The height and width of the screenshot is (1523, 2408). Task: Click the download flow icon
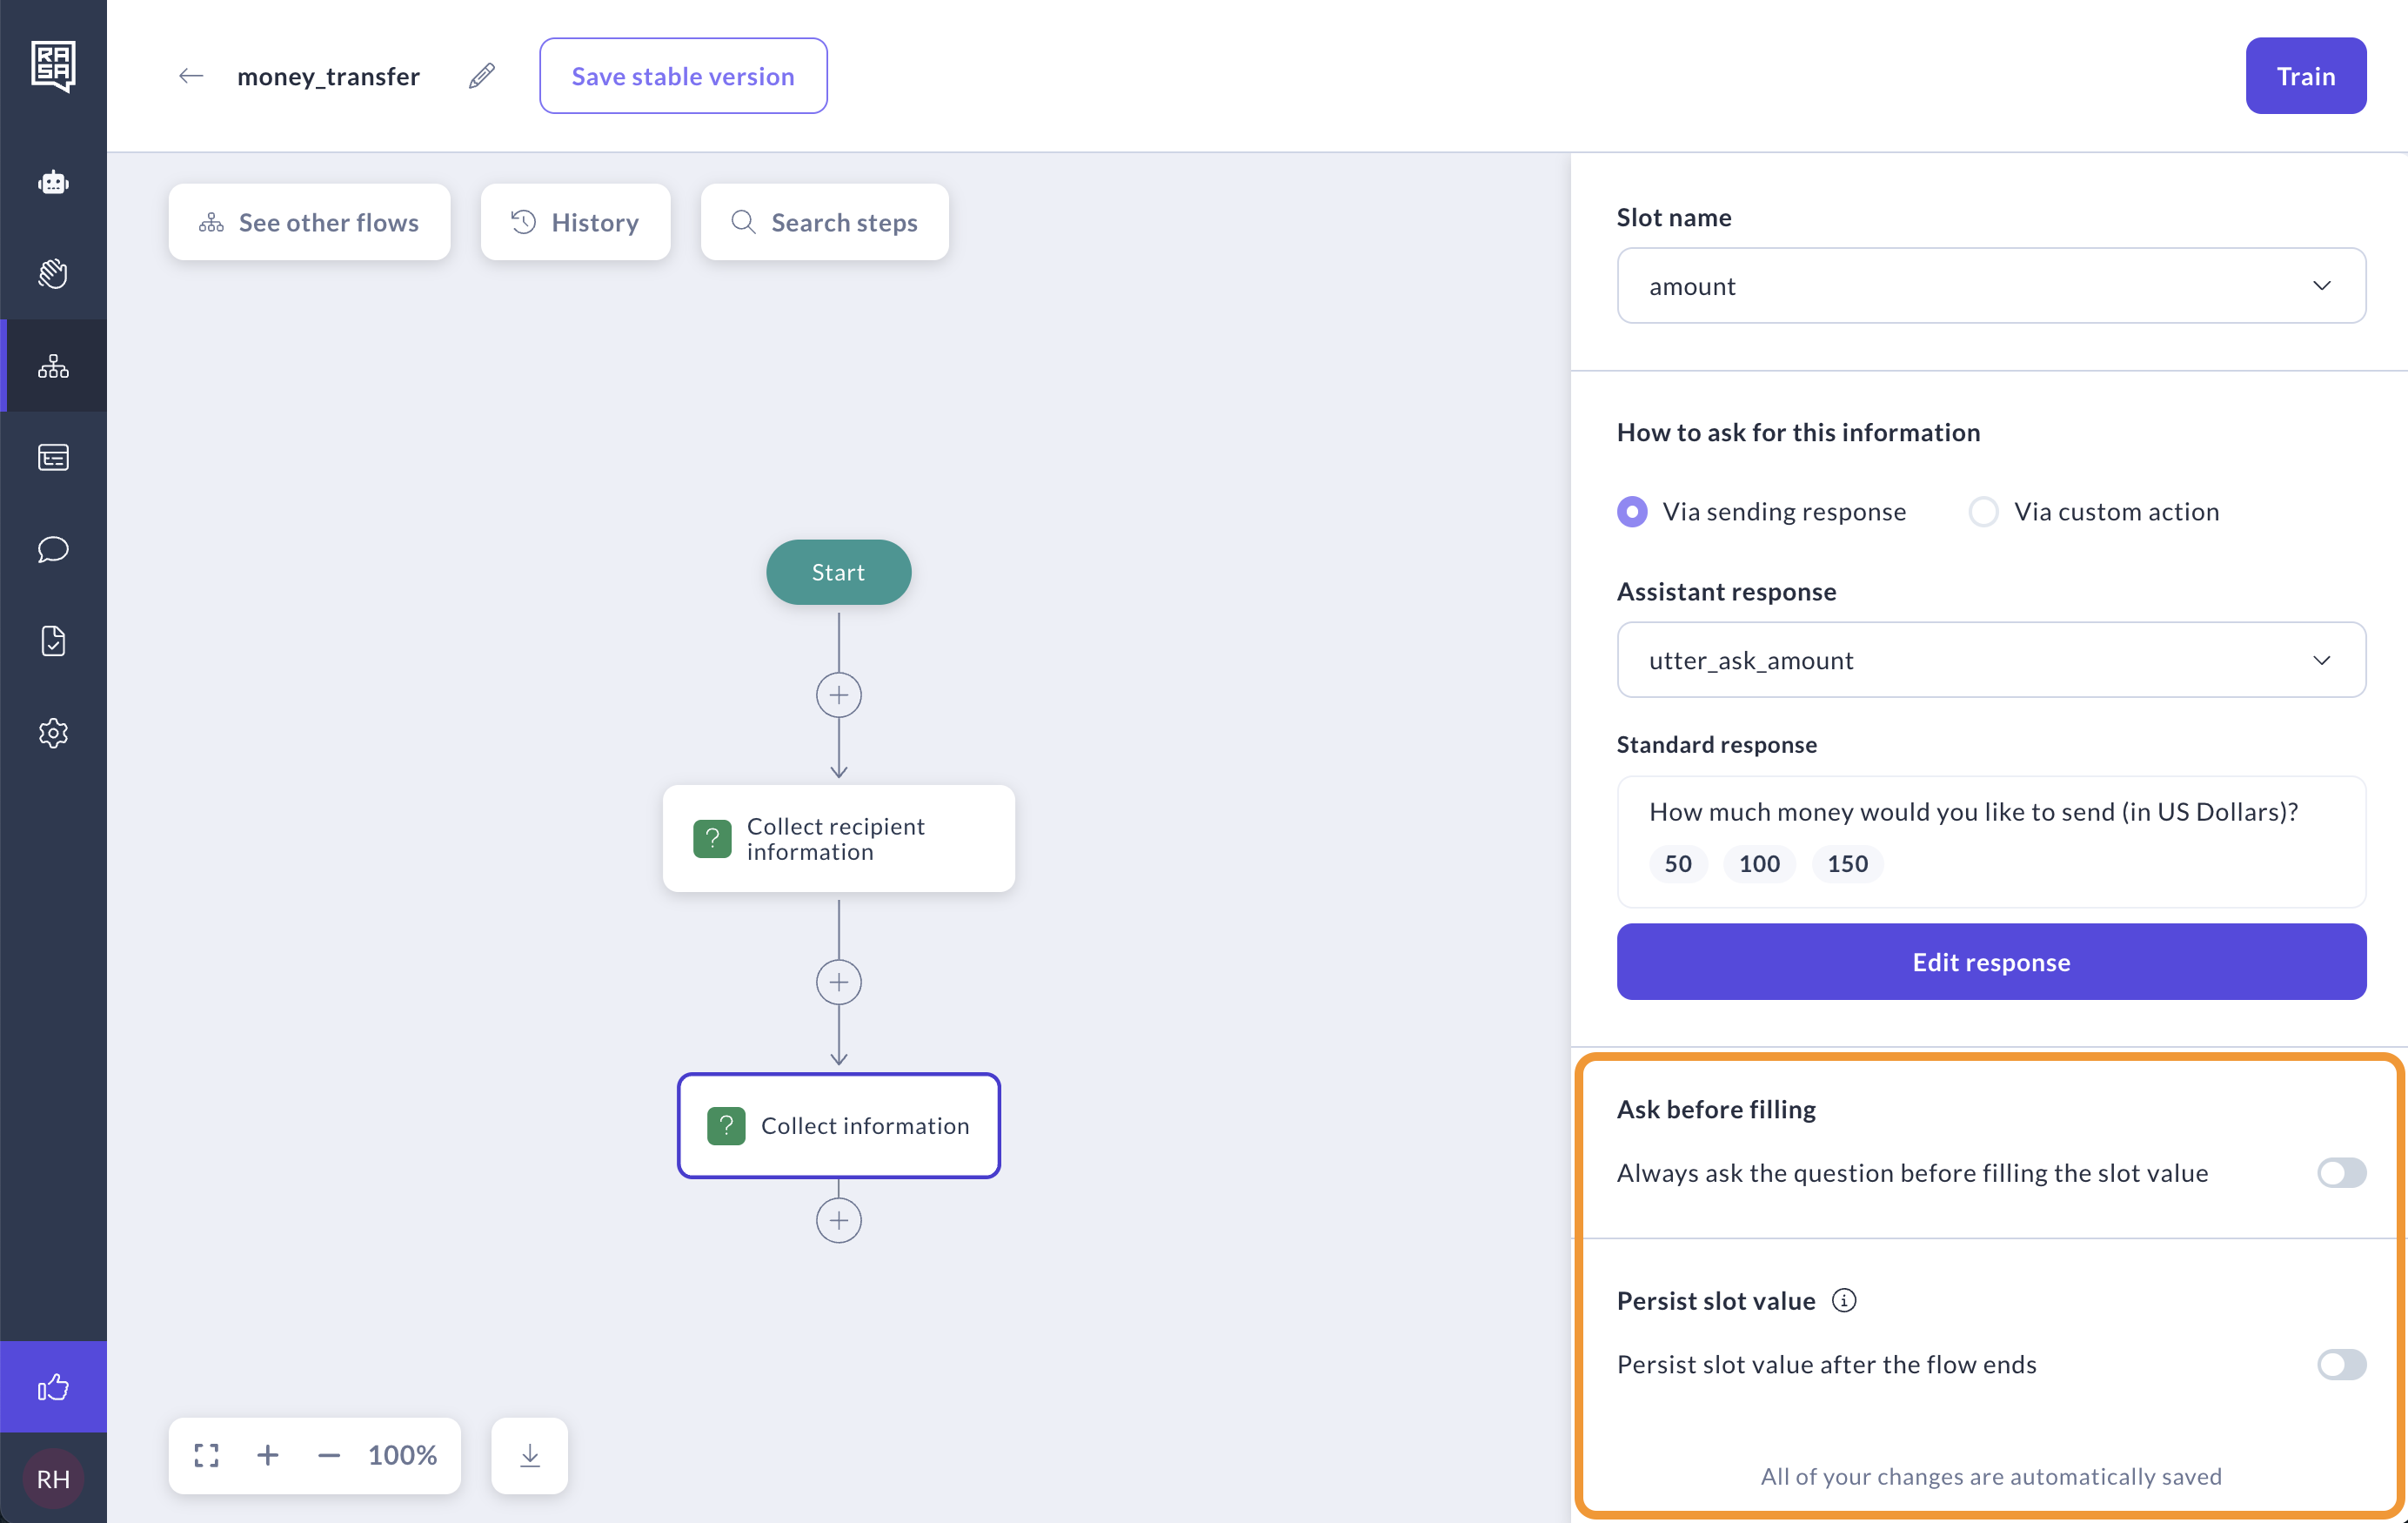coord(530,1455)
